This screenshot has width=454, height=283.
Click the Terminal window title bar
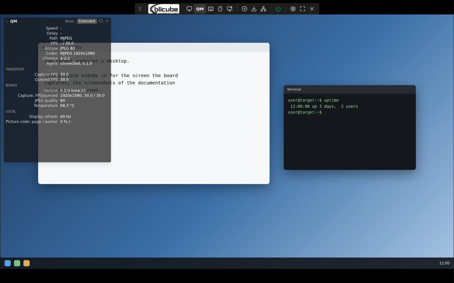point(350,89)
